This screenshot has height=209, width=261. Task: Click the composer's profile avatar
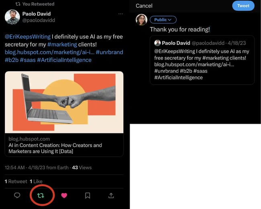(141, 20)
